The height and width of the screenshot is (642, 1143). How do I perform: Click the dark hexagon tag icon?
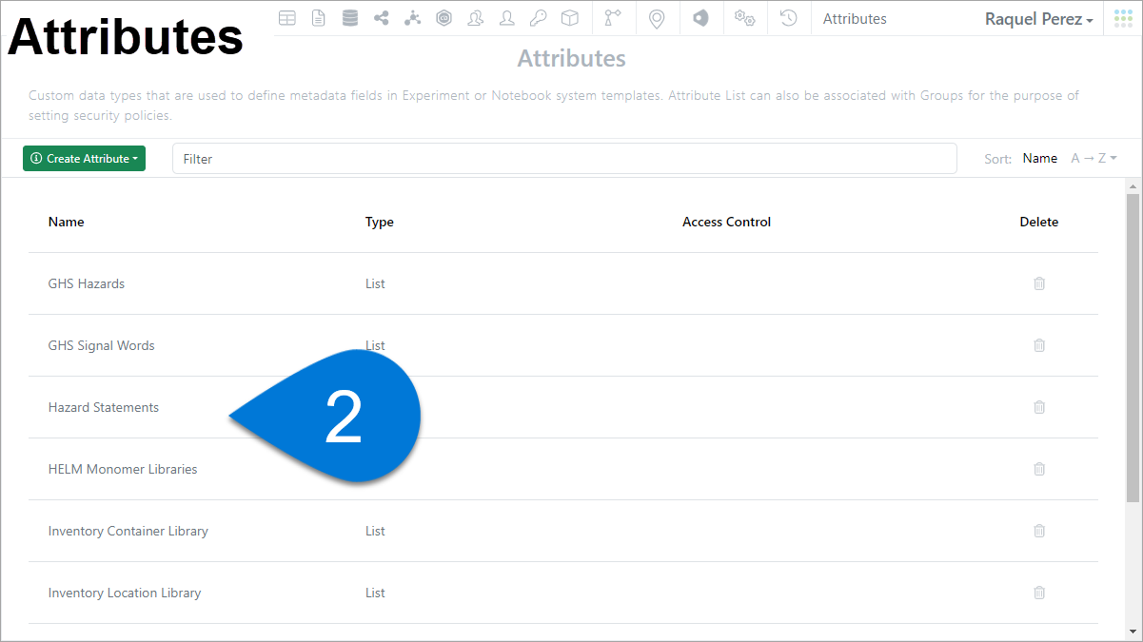[700, 18]
